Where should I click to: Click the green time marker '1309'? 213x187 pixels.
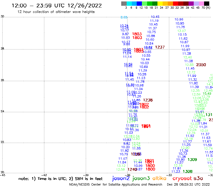coord(192,160)
